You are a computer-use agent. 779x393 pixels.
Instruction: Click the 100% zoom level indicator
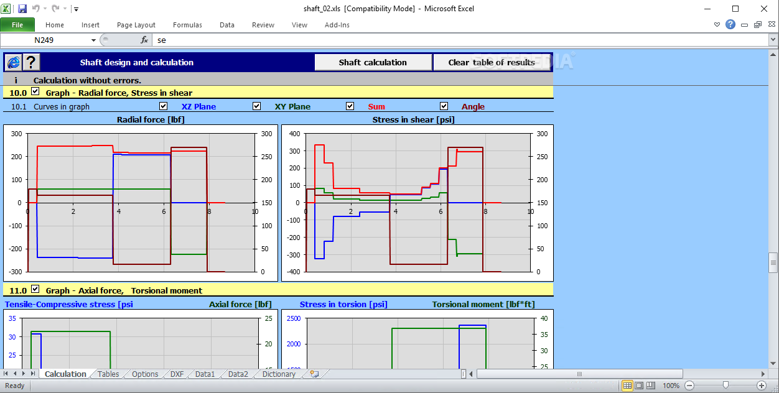tap(671, 386)
